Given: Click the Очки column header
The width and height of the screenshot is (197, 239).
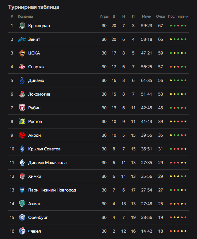Looking at the screenshot, I should click(161, 16).
